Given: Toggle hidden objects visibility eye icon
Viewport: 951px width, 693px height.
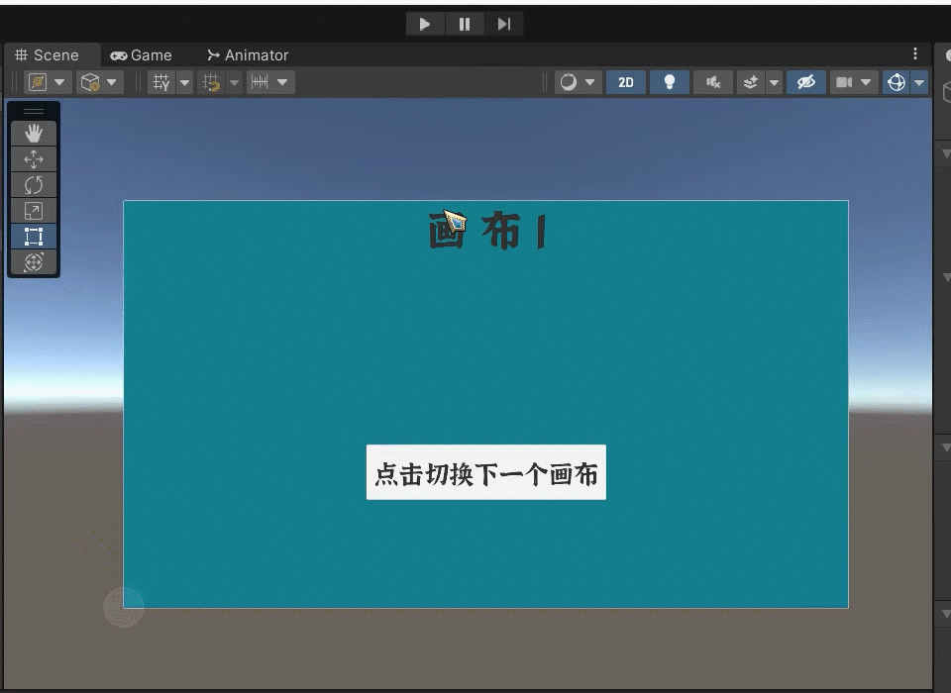Looking at the screenshot, I should pos(806,82).
